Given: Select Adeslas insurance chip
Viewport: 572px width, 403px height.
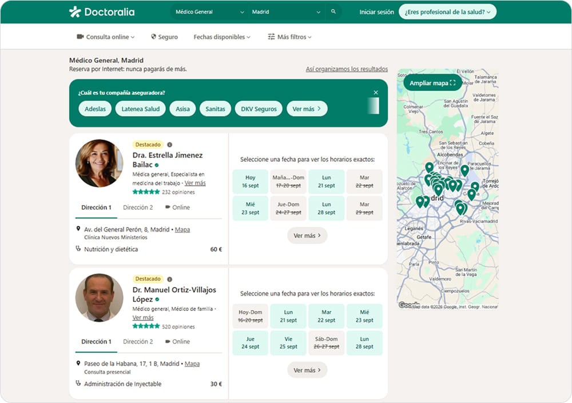Looking at the screenshot, I should click(95, 109).
